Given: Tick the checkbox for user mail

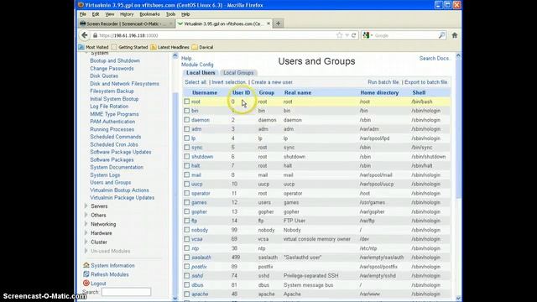Looking at the screenshot, I should [186, 174].
